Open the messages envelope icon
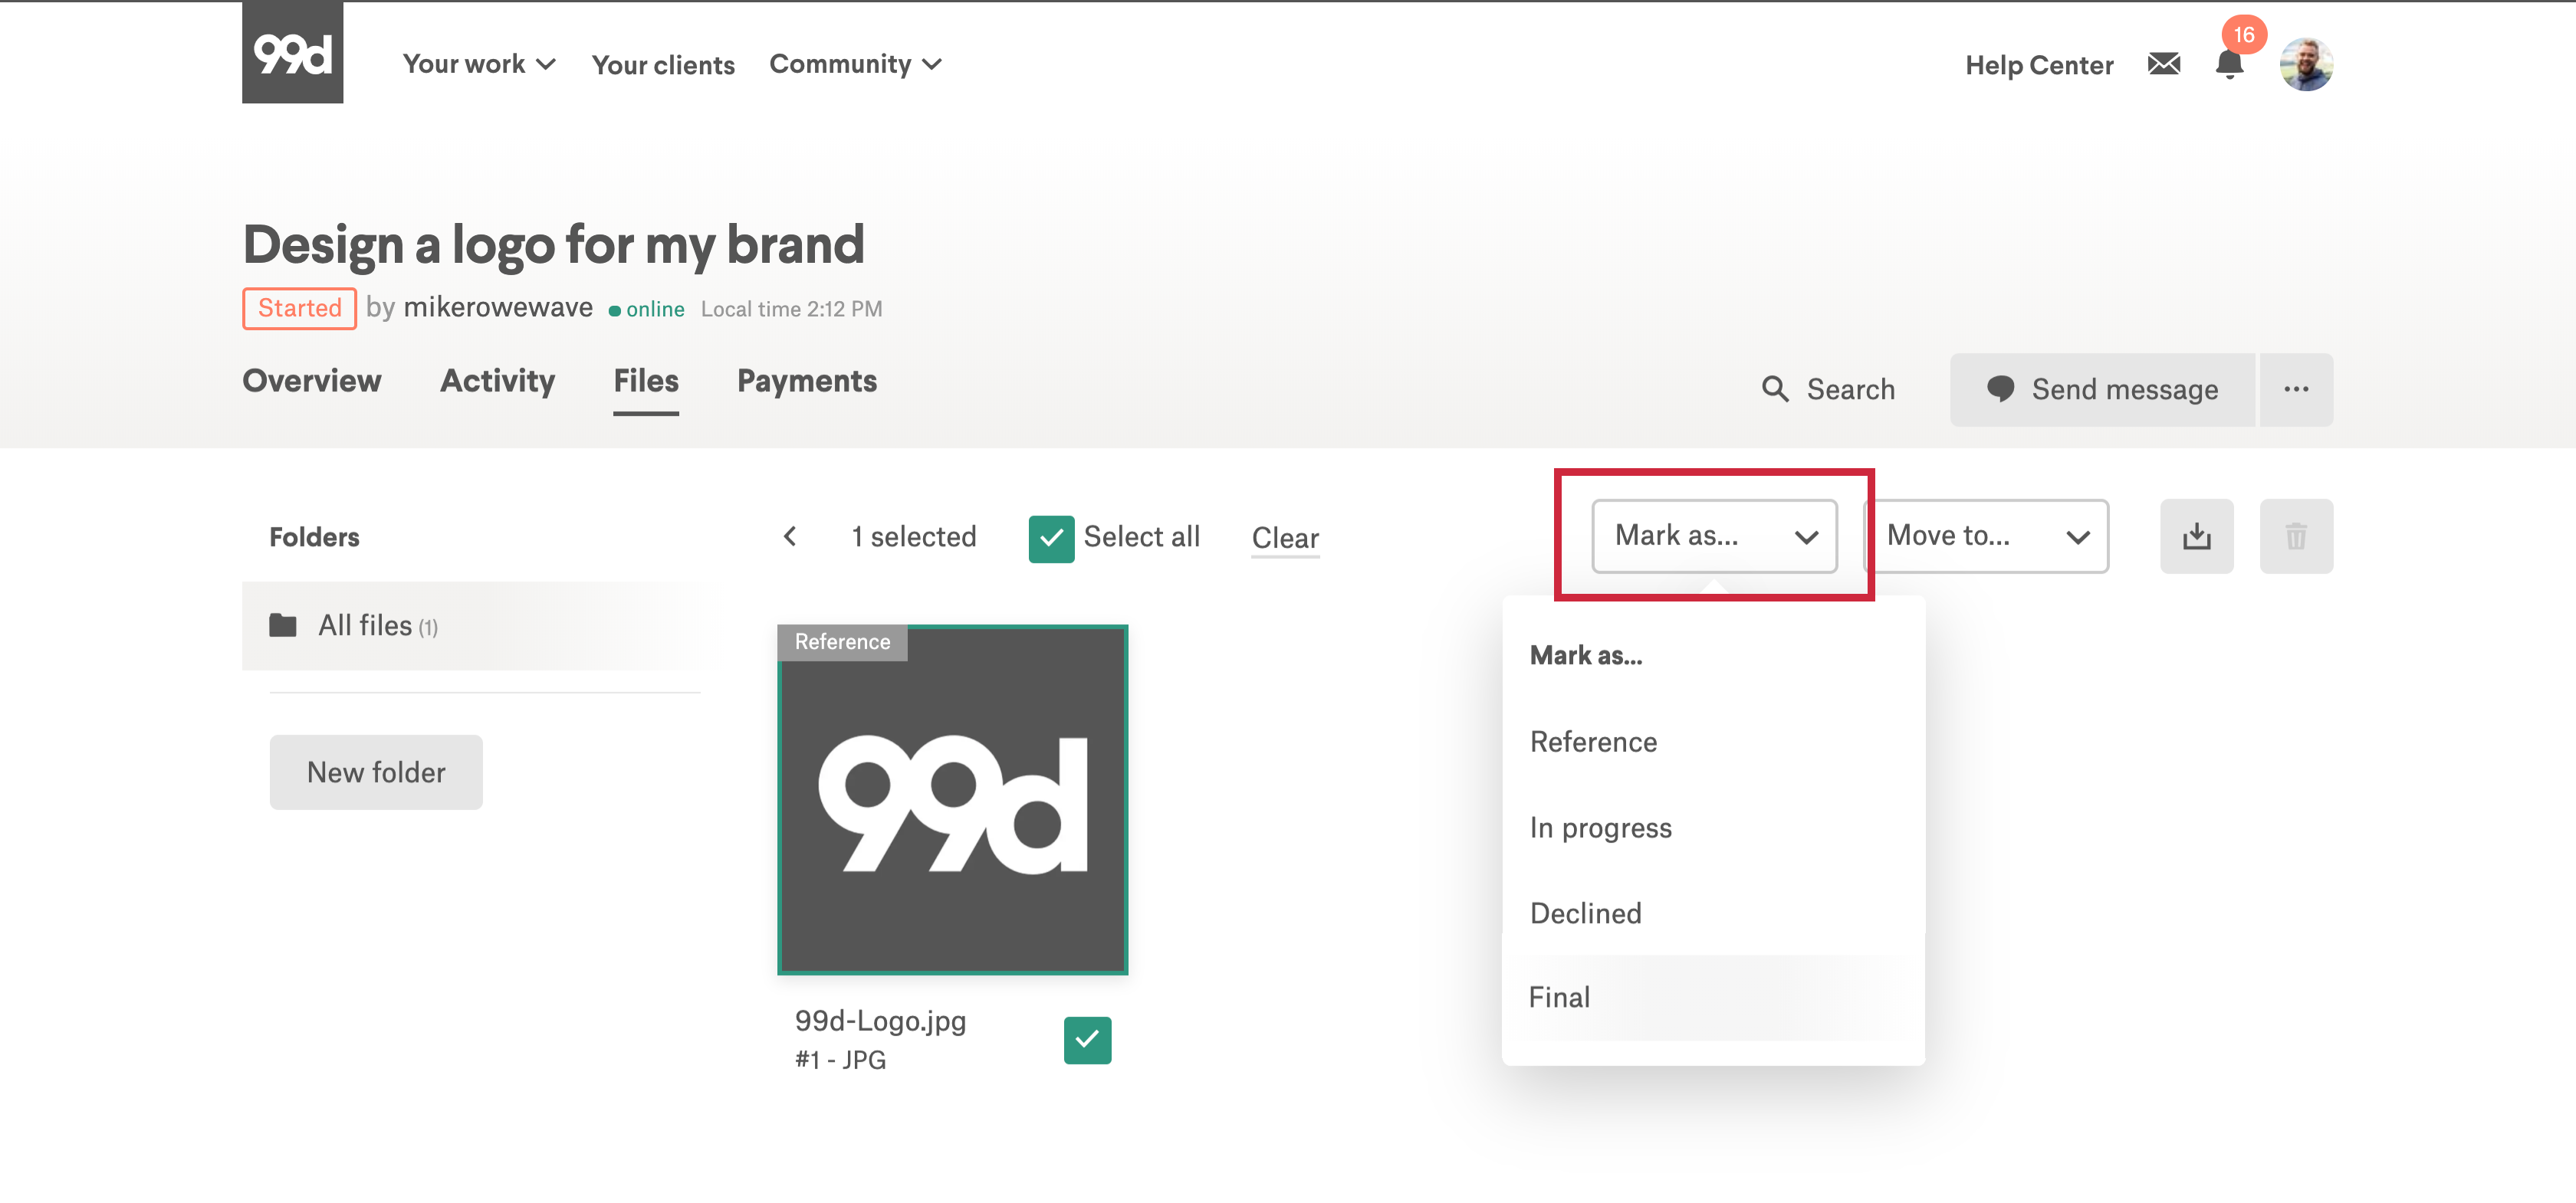Screen dimensions: 2576x1203 2163,65
